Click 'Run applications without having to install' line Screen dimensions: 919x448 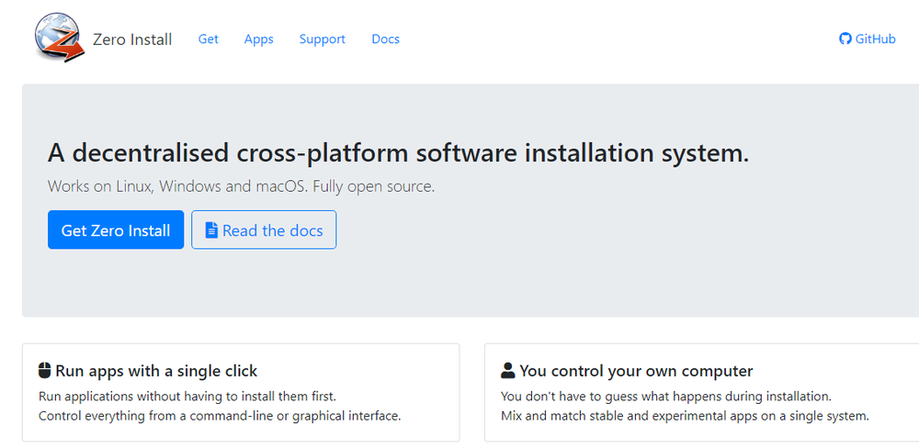coord(187,397)
